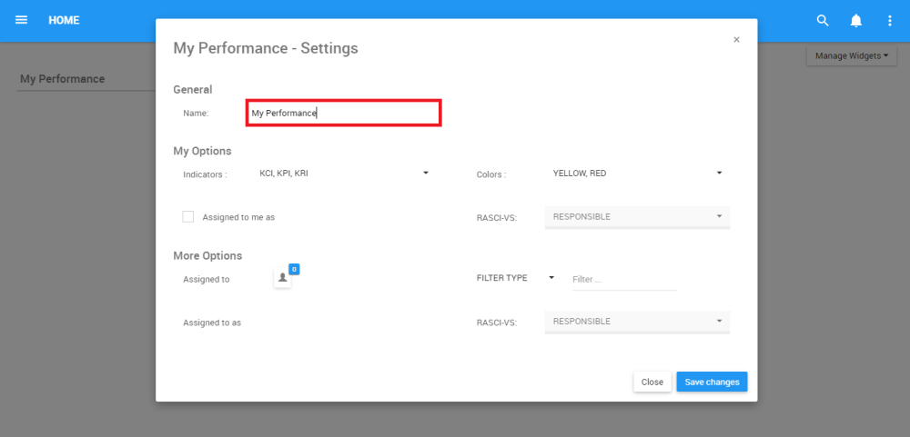Expand the RASCI-VS dropdown under My Options
Screen dimensions: 910x437
coord(637,216)
